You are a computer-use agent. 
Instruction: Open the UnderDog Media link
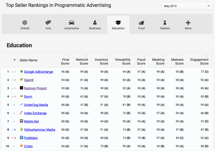click(x=36, y=105)
